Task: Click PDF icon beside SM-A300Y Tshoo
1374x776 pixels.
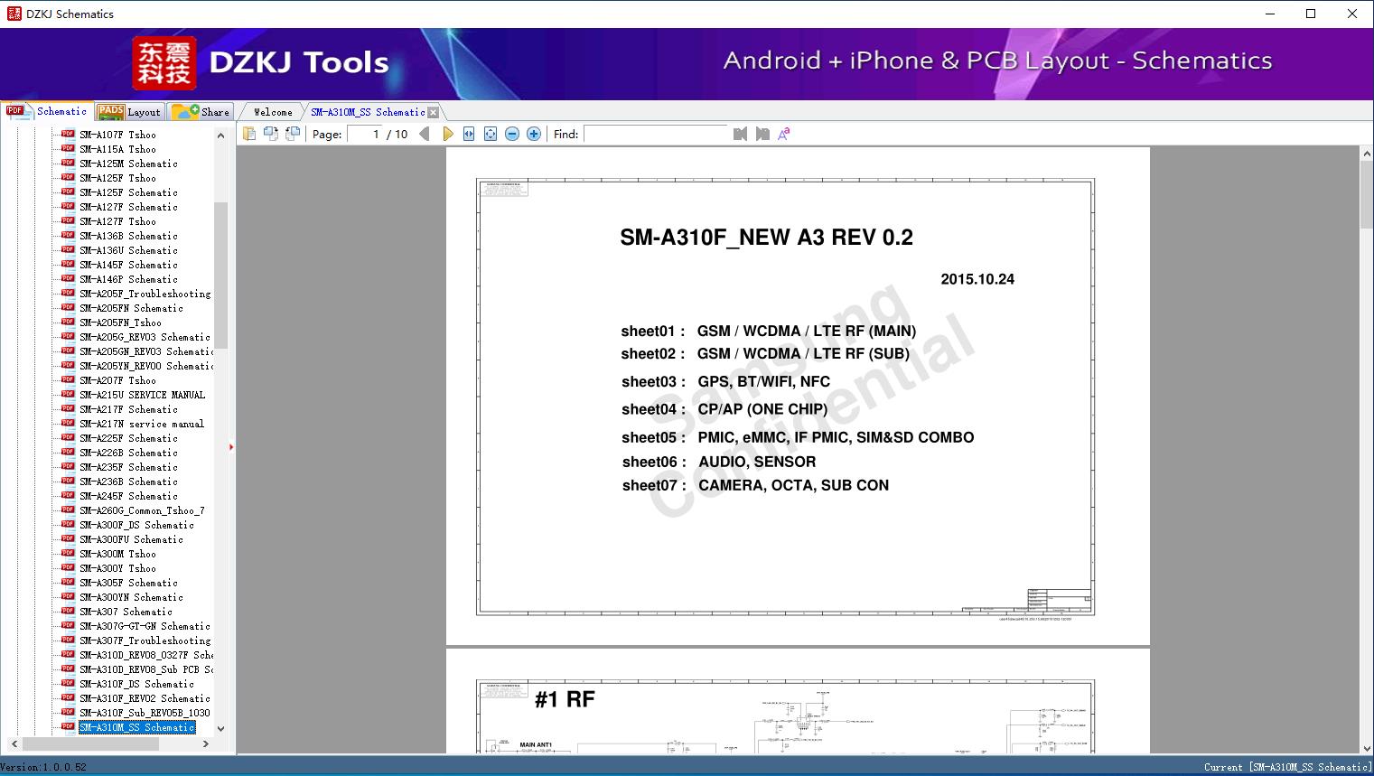Action: [x=68, y=567]
